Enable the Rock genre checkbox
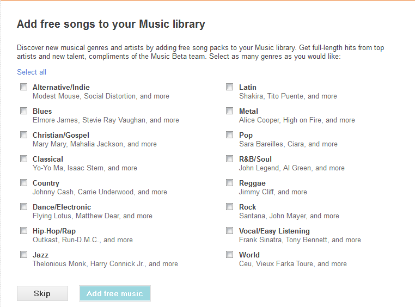The image size is (415, 307). click(230, 207)
